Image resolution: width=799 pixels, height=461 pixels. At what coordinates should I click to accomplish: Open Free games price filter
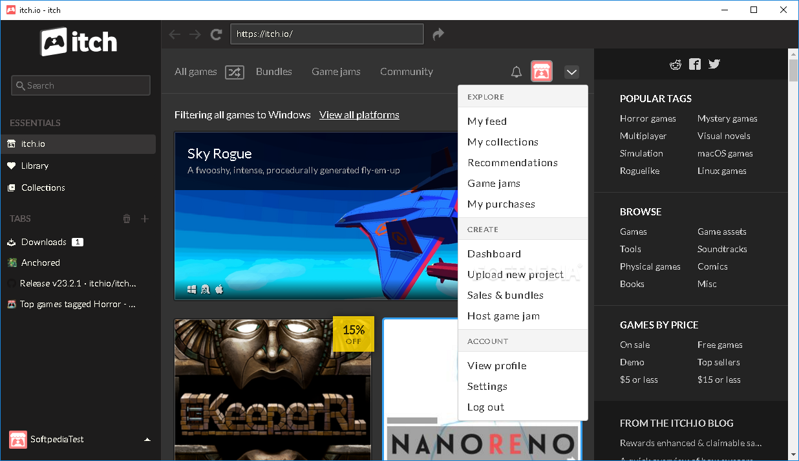click(720, 345)
